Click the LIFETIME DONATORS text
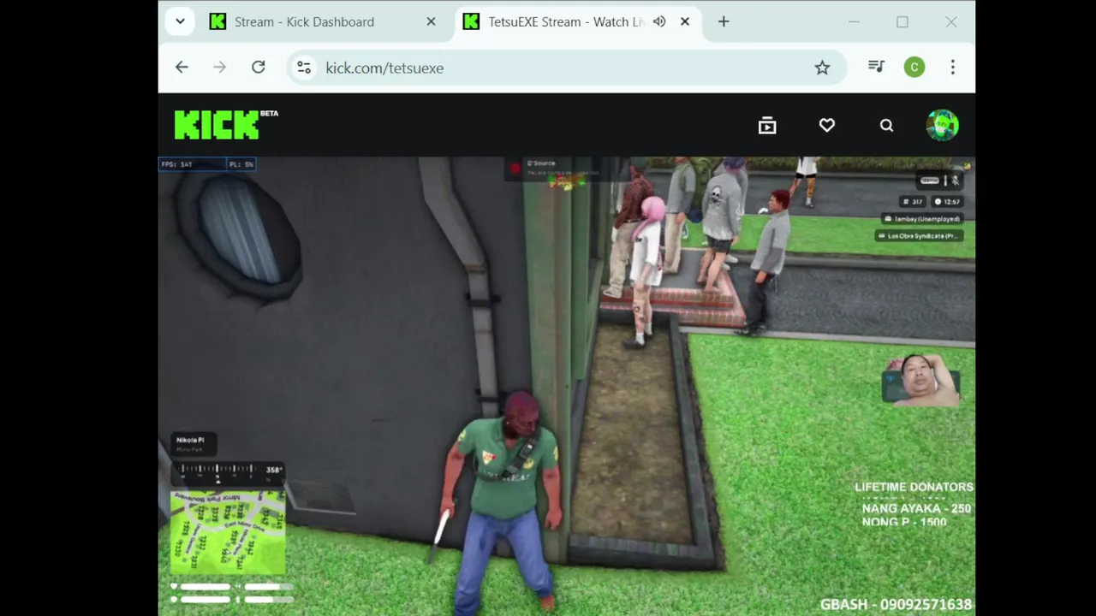This screenshot has height=616, width=1096. tap(914, 487)
